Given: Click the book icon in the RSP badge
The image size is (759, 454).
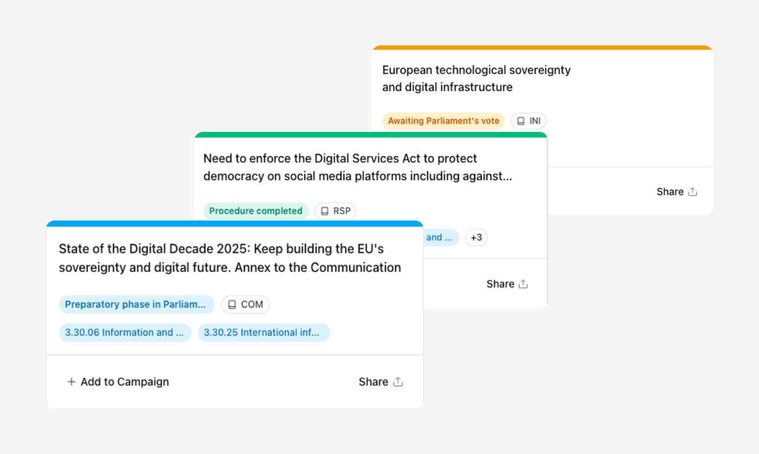Looking at the screenshot, I should tap(325, 211).
